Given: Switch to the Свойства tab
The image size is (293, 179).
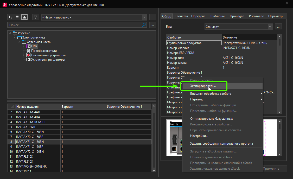Looking at the screenshot, I should click(181, 16).
